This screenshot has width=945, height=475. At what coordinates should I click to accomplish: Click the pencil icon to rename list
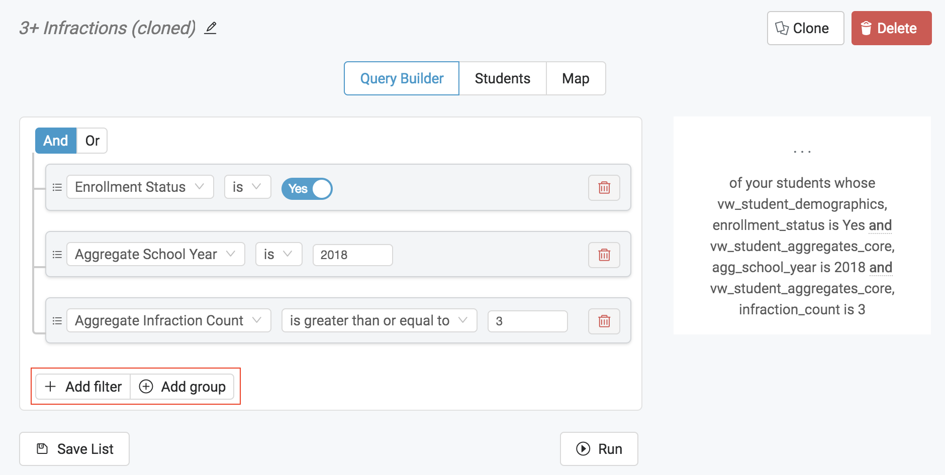[x=211, y=28]
